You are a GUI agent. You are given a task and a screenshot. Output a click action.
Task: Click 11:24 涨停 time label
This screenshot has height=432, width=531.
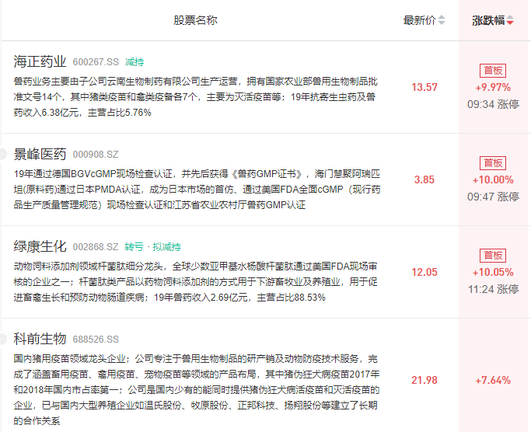coord(493,289)
